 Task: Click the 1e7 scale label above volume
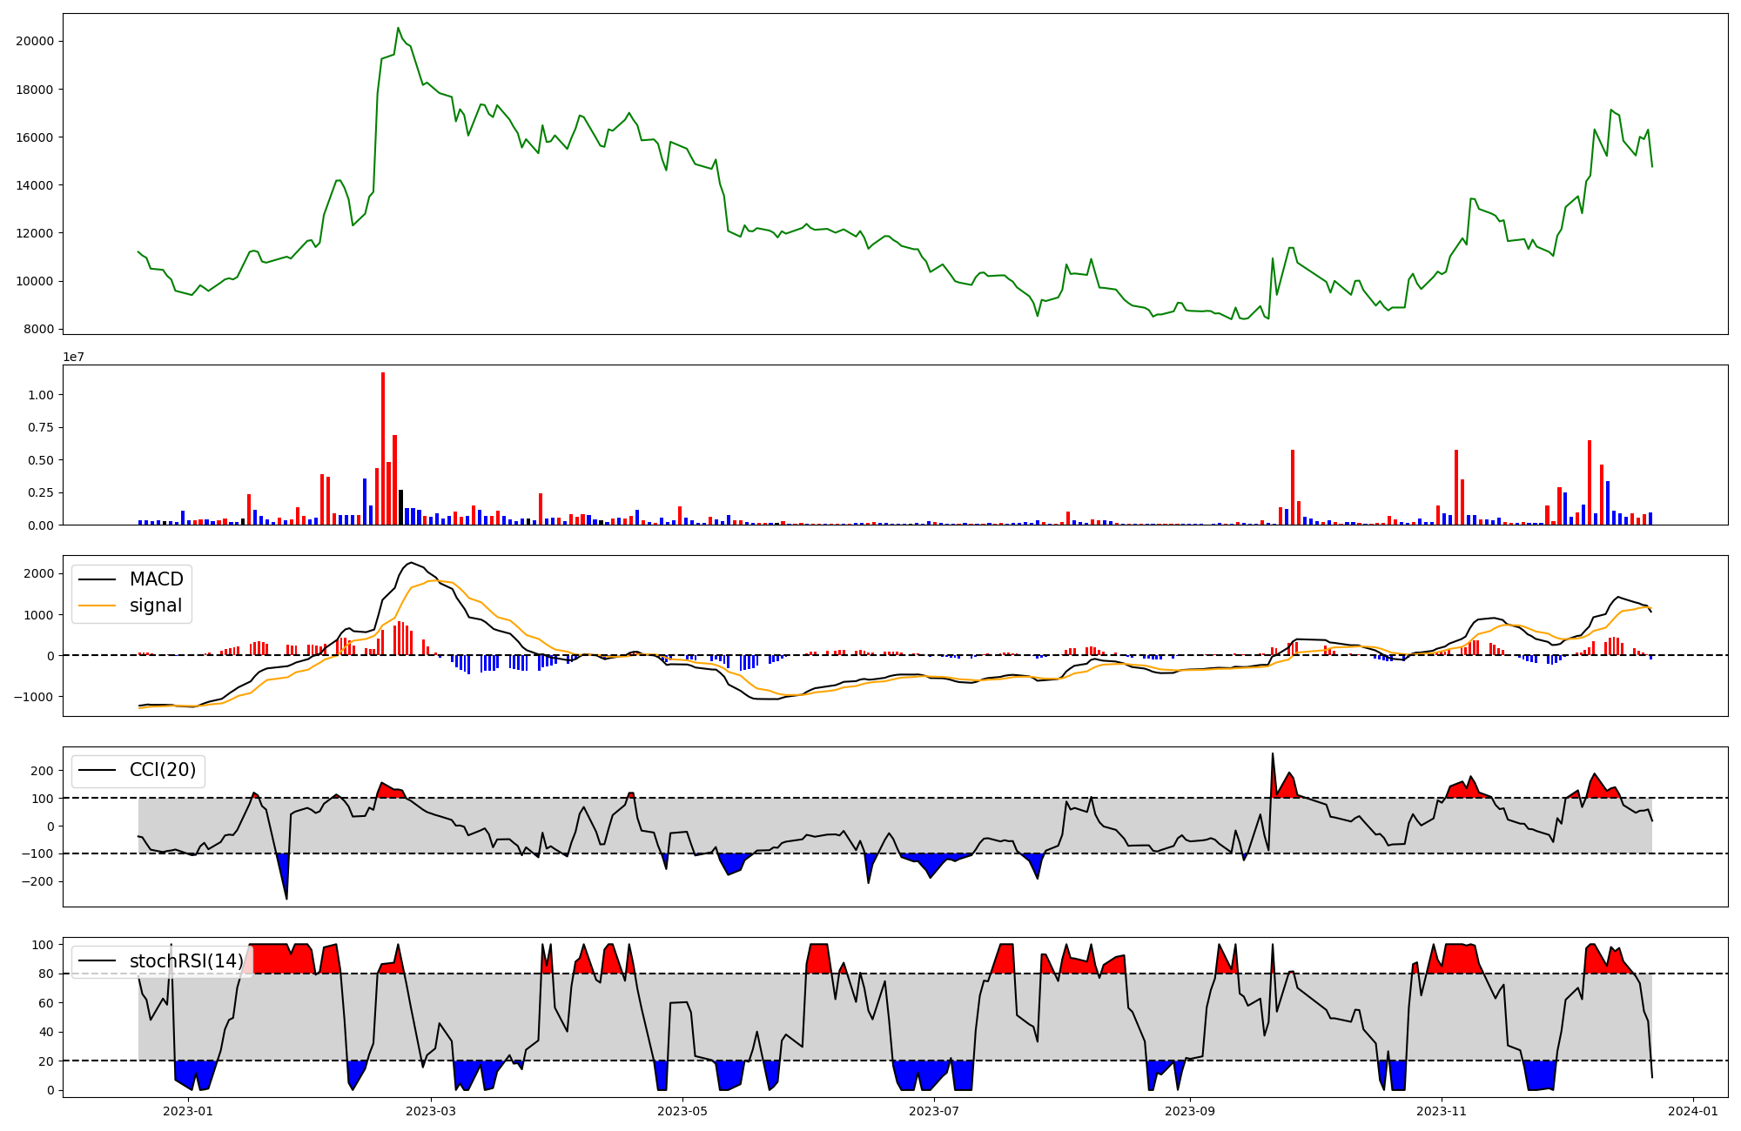click(x=73, y=357)
